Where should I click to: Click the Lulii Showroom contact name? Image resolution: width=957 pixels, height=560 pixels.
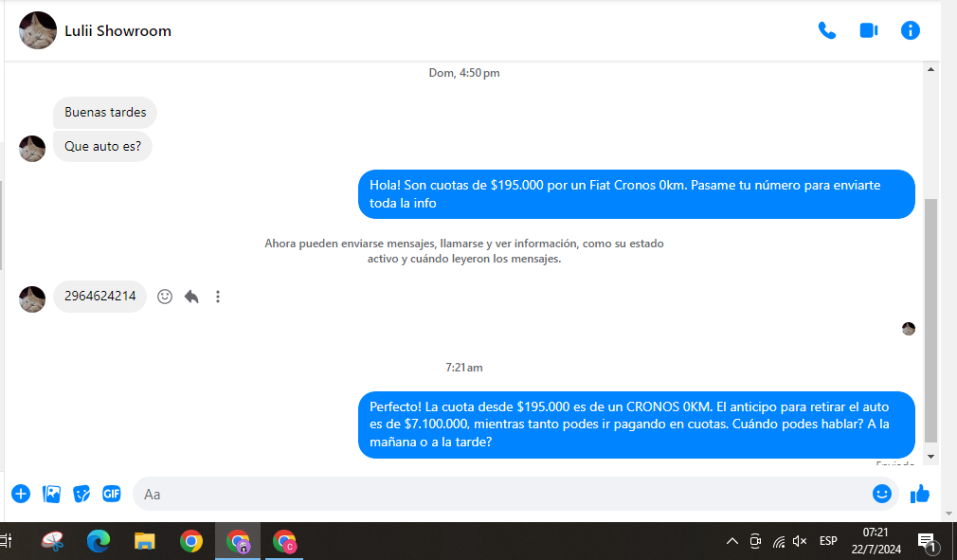(x=117, y=31)
